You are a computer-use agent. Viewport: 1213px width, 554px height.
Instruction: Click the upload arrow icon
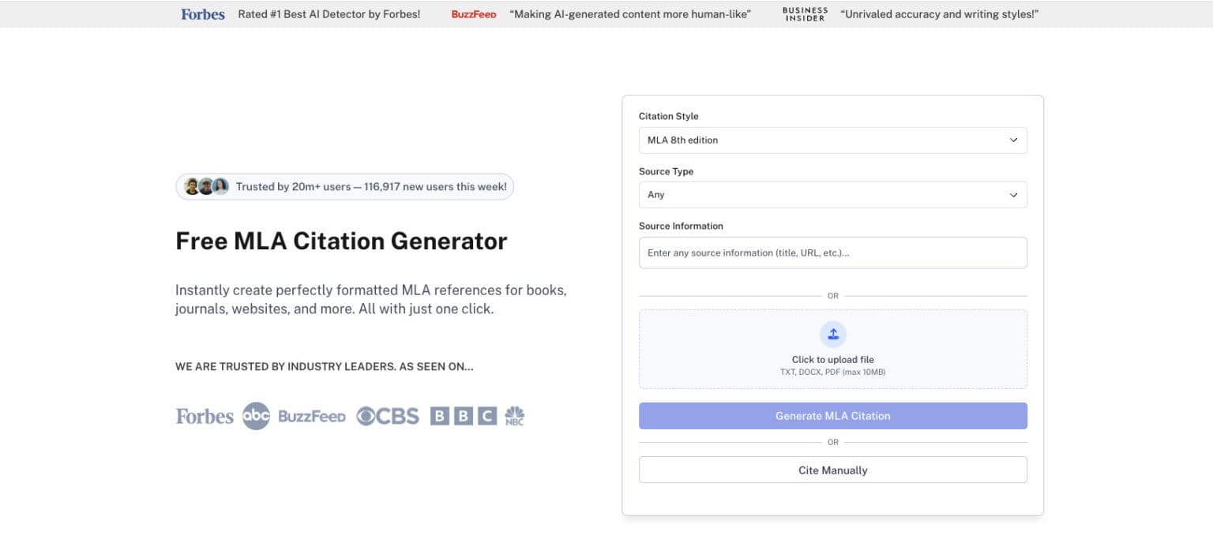(x=832, y=334)
